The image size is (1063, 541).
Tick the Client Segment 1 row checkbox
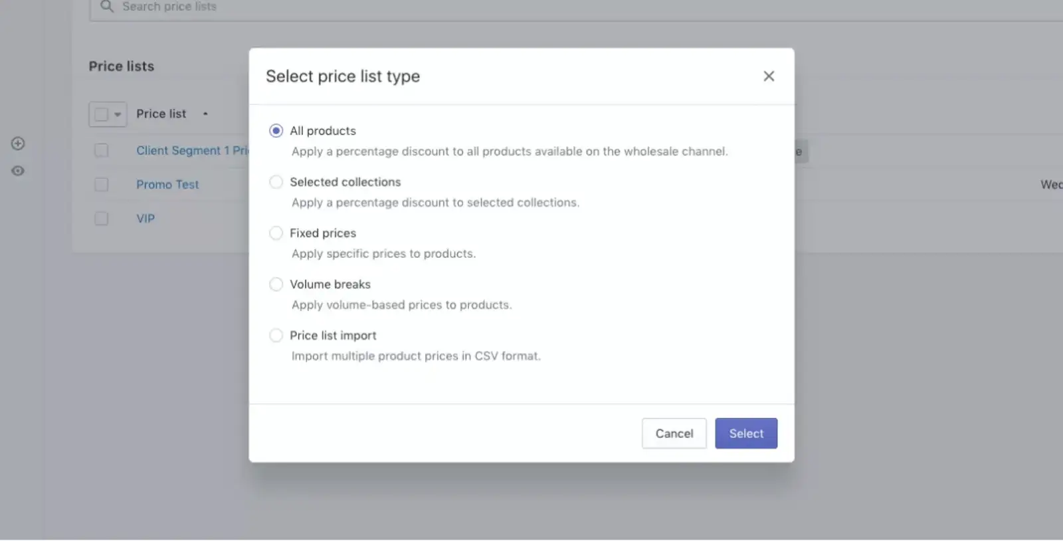[101, 150]
